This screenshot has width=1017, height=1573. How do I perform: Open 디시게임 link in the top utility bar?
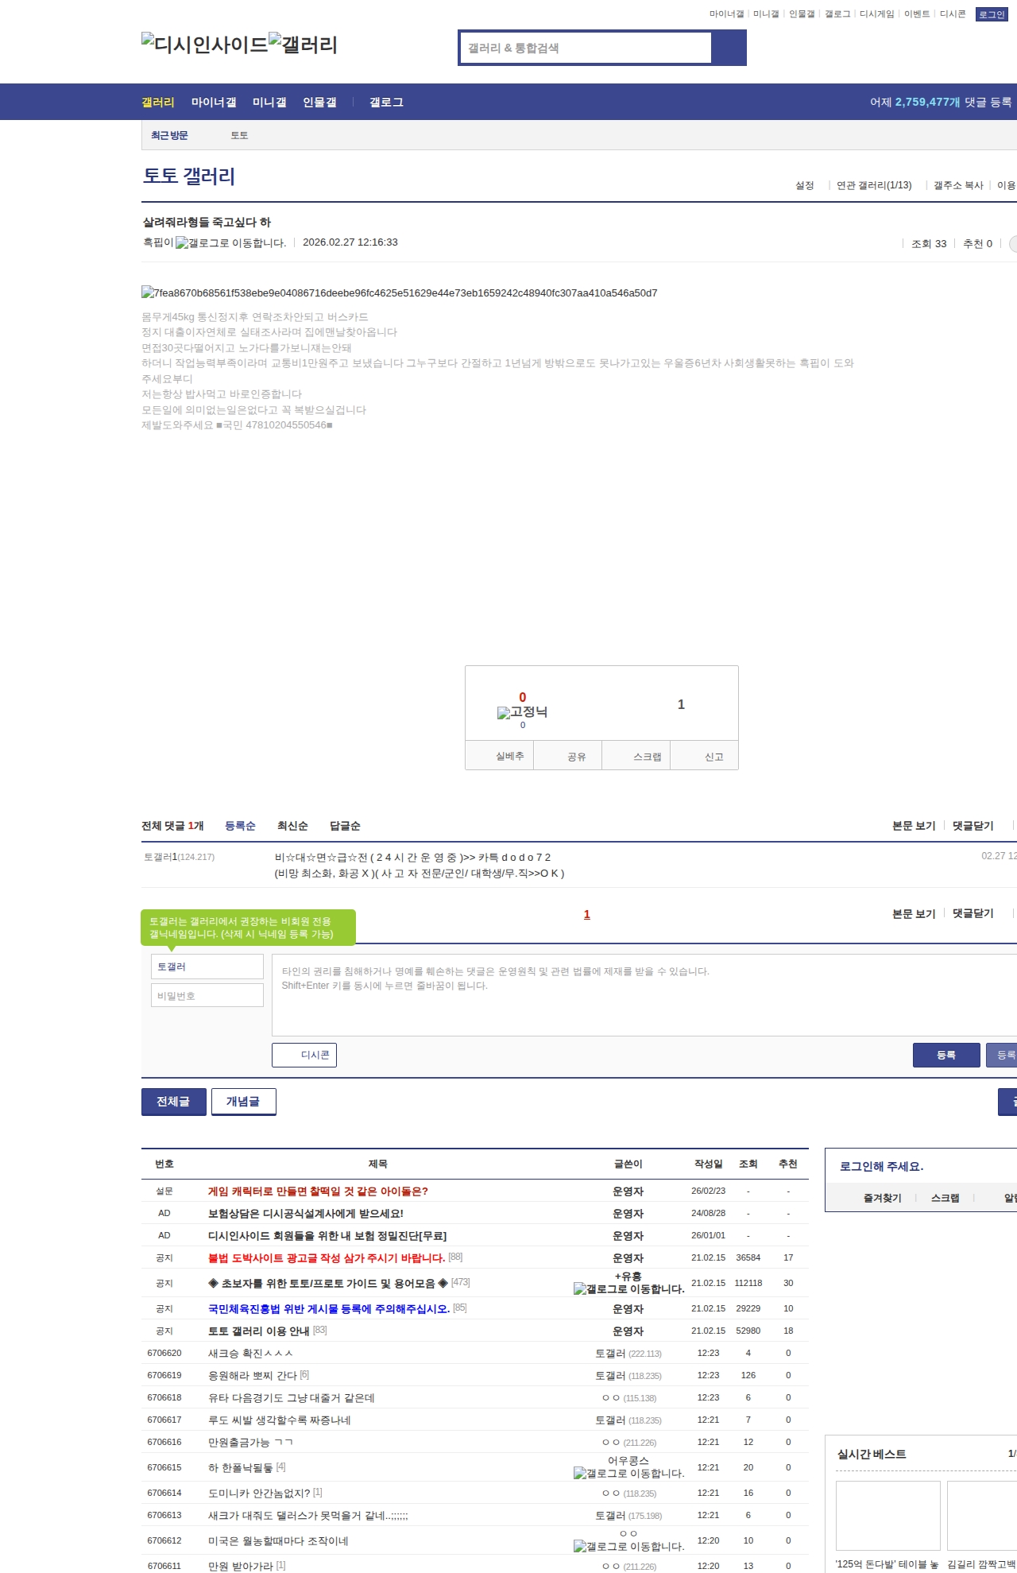click(877, 14)
